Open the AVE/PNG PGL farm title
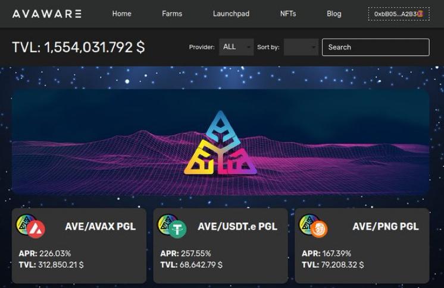 tap(386, 226)
